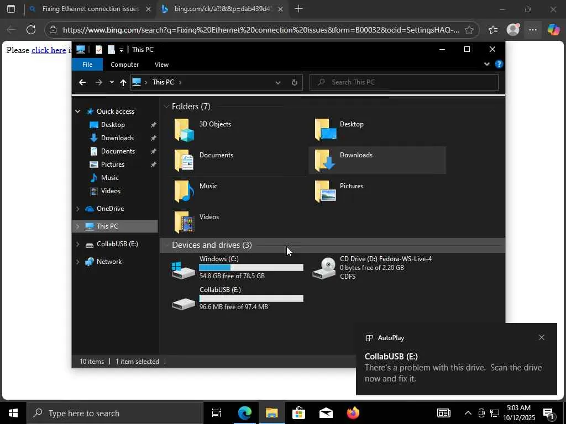Click the taskbar search box
The image size is (566, 424).
tap(115, 413)
